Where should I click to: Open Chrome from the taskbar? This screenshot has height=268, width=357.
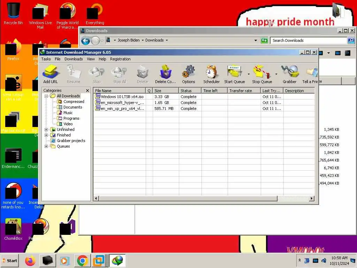[x=82, y=260]
